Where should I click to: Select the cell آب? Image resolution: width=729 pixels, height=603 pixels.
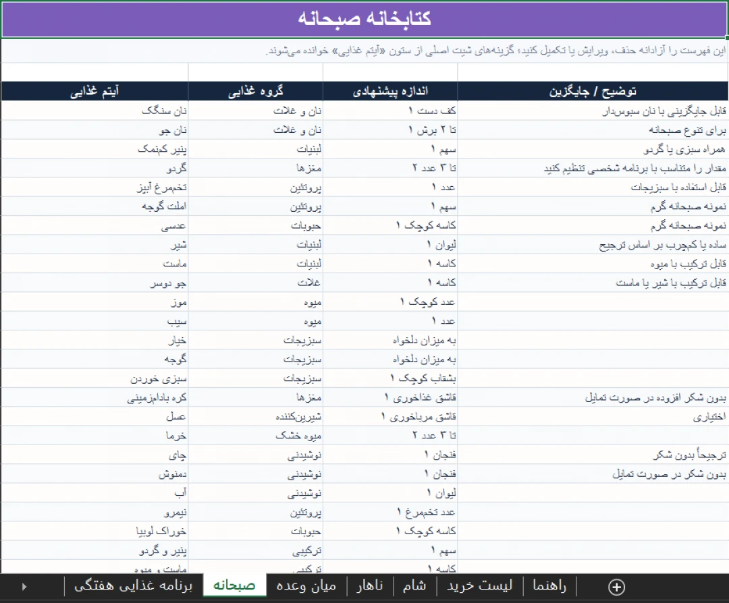point(95,493)
